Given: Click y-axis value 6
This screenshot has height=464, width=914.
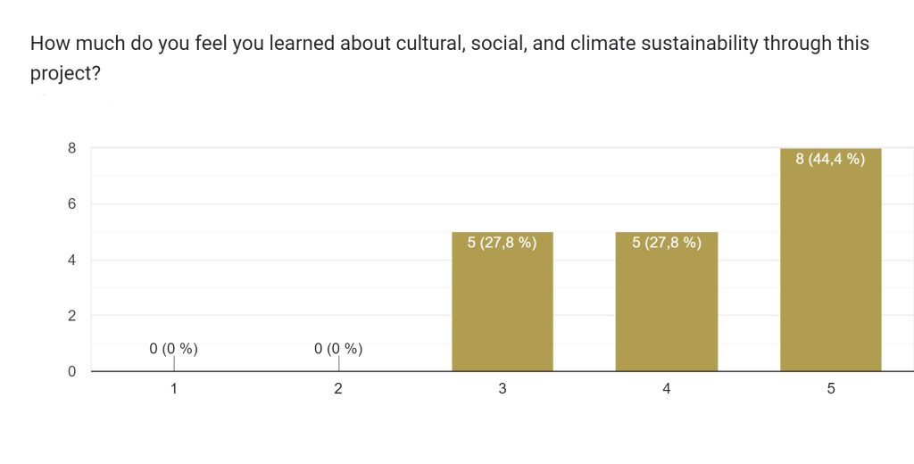Looking at the screenshot, I should (71, 204).
